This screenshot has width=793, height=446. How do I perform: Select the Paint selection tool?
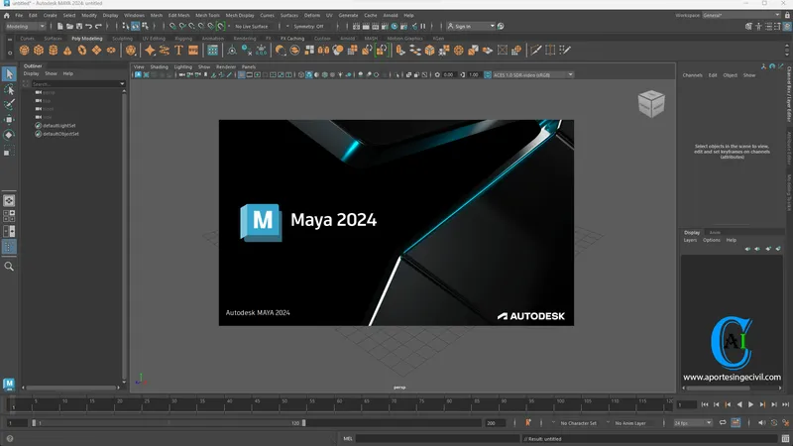[x=9, y=105]
